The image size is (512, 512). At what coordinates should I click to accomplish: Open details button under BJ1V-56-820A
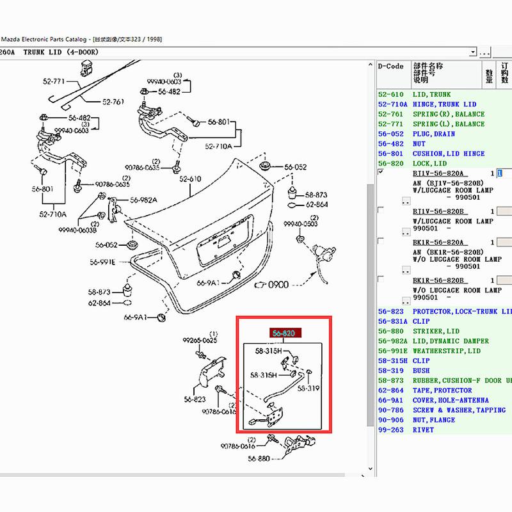click(406, 201)
